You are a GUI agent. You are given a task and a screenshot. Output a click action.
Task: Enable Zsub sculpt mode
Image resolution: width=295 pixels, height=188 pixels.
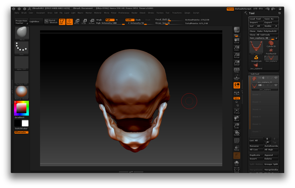pos(138,20)
